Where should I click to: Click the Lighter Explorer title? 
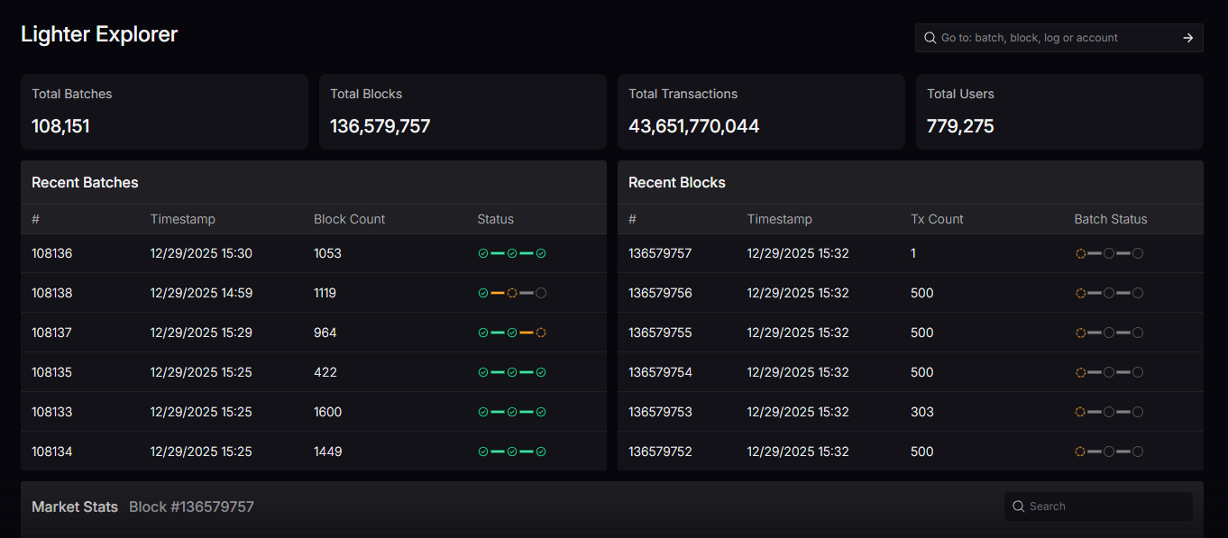(x=99, y=34)
